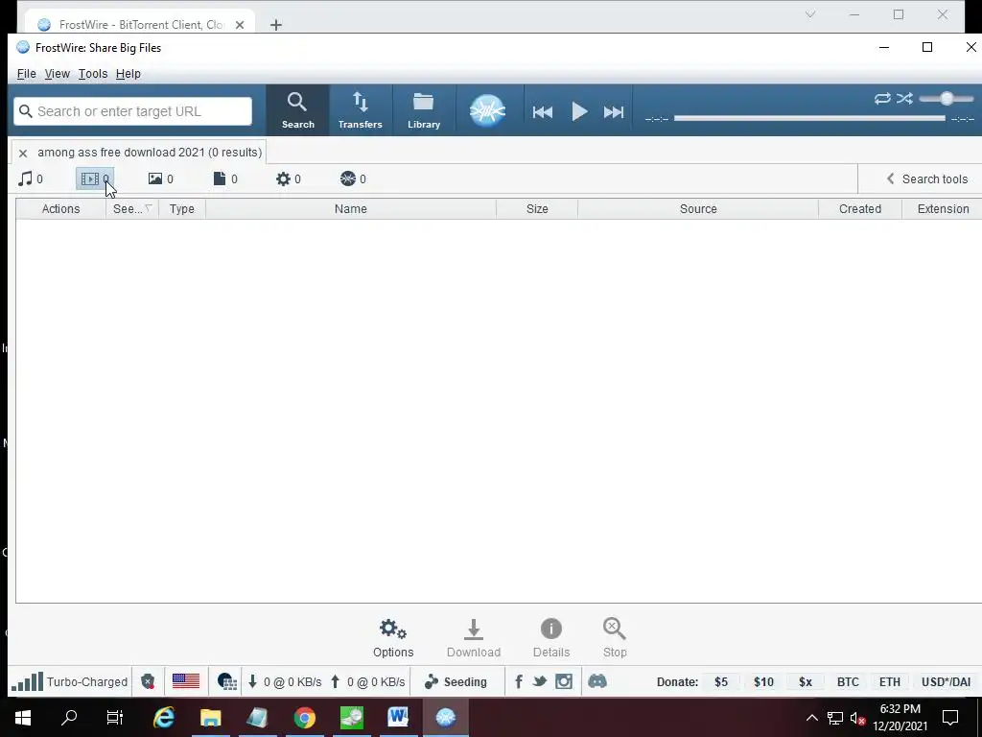982x737 pixels.
Task: Filter results by image files
Action: (160, 179)
